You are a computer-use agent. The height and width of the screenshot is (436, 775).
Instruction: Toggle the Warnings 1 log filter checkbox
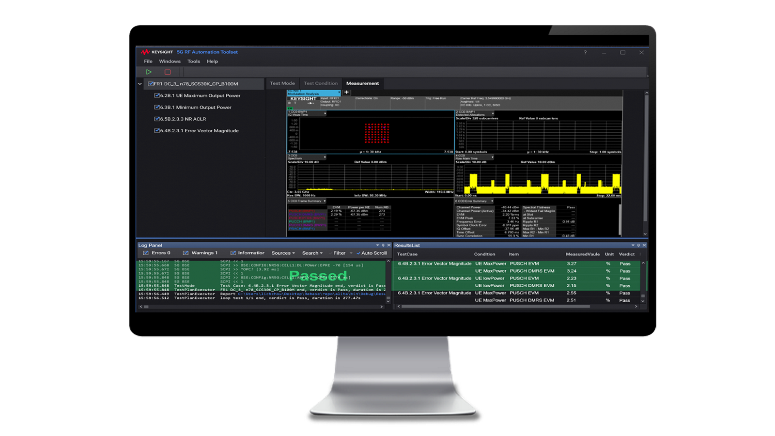click(186, 253)
